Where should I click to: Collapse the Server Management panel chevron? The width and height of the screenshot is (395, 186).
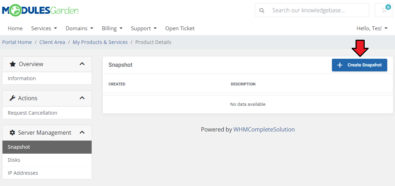click(82, 132)
